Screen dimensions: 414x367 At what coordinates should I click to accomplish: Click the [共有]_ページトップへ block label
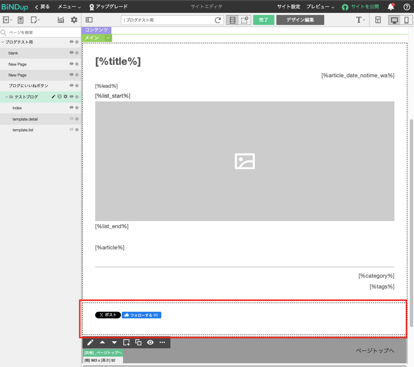(103, 353)
